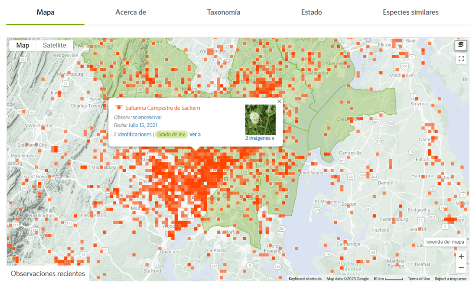Zoom out with the minus button
Viewport: 471px width, 285px height.
pos(461,267)
